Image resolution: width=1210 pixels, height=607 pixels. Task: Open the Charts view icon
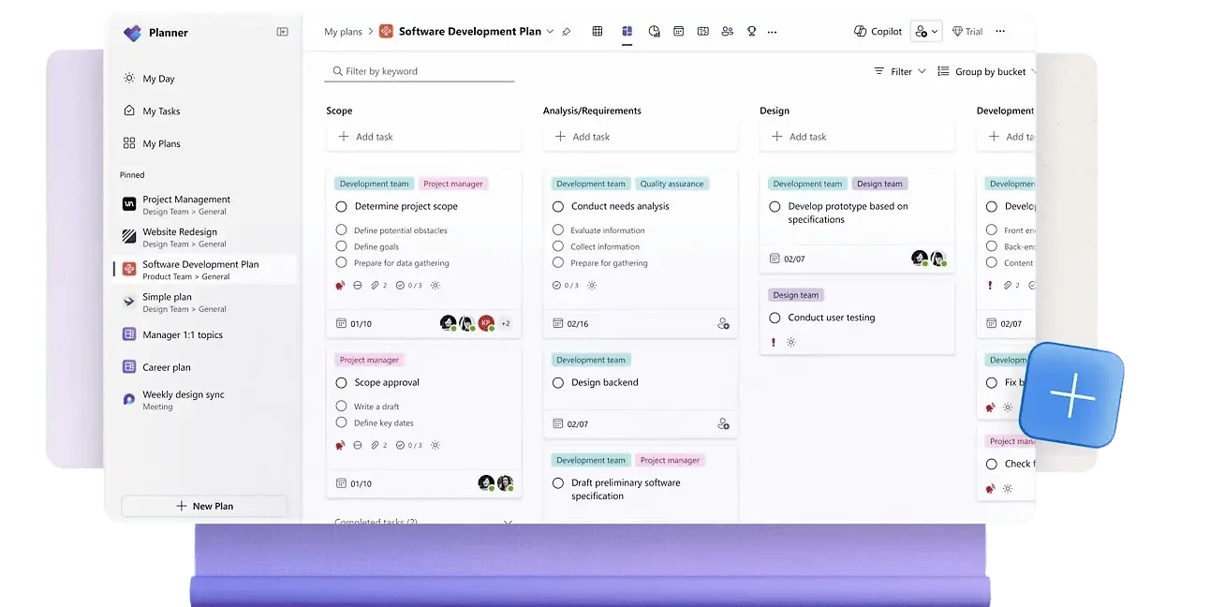pos(655,31)
